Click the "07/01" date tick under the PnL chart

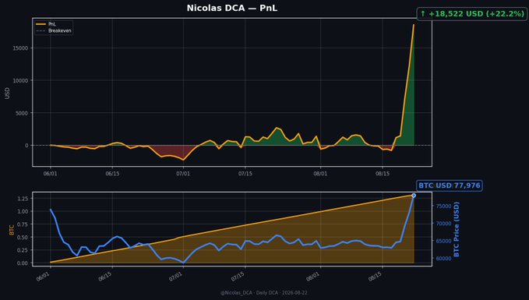(x=183, y=174)
